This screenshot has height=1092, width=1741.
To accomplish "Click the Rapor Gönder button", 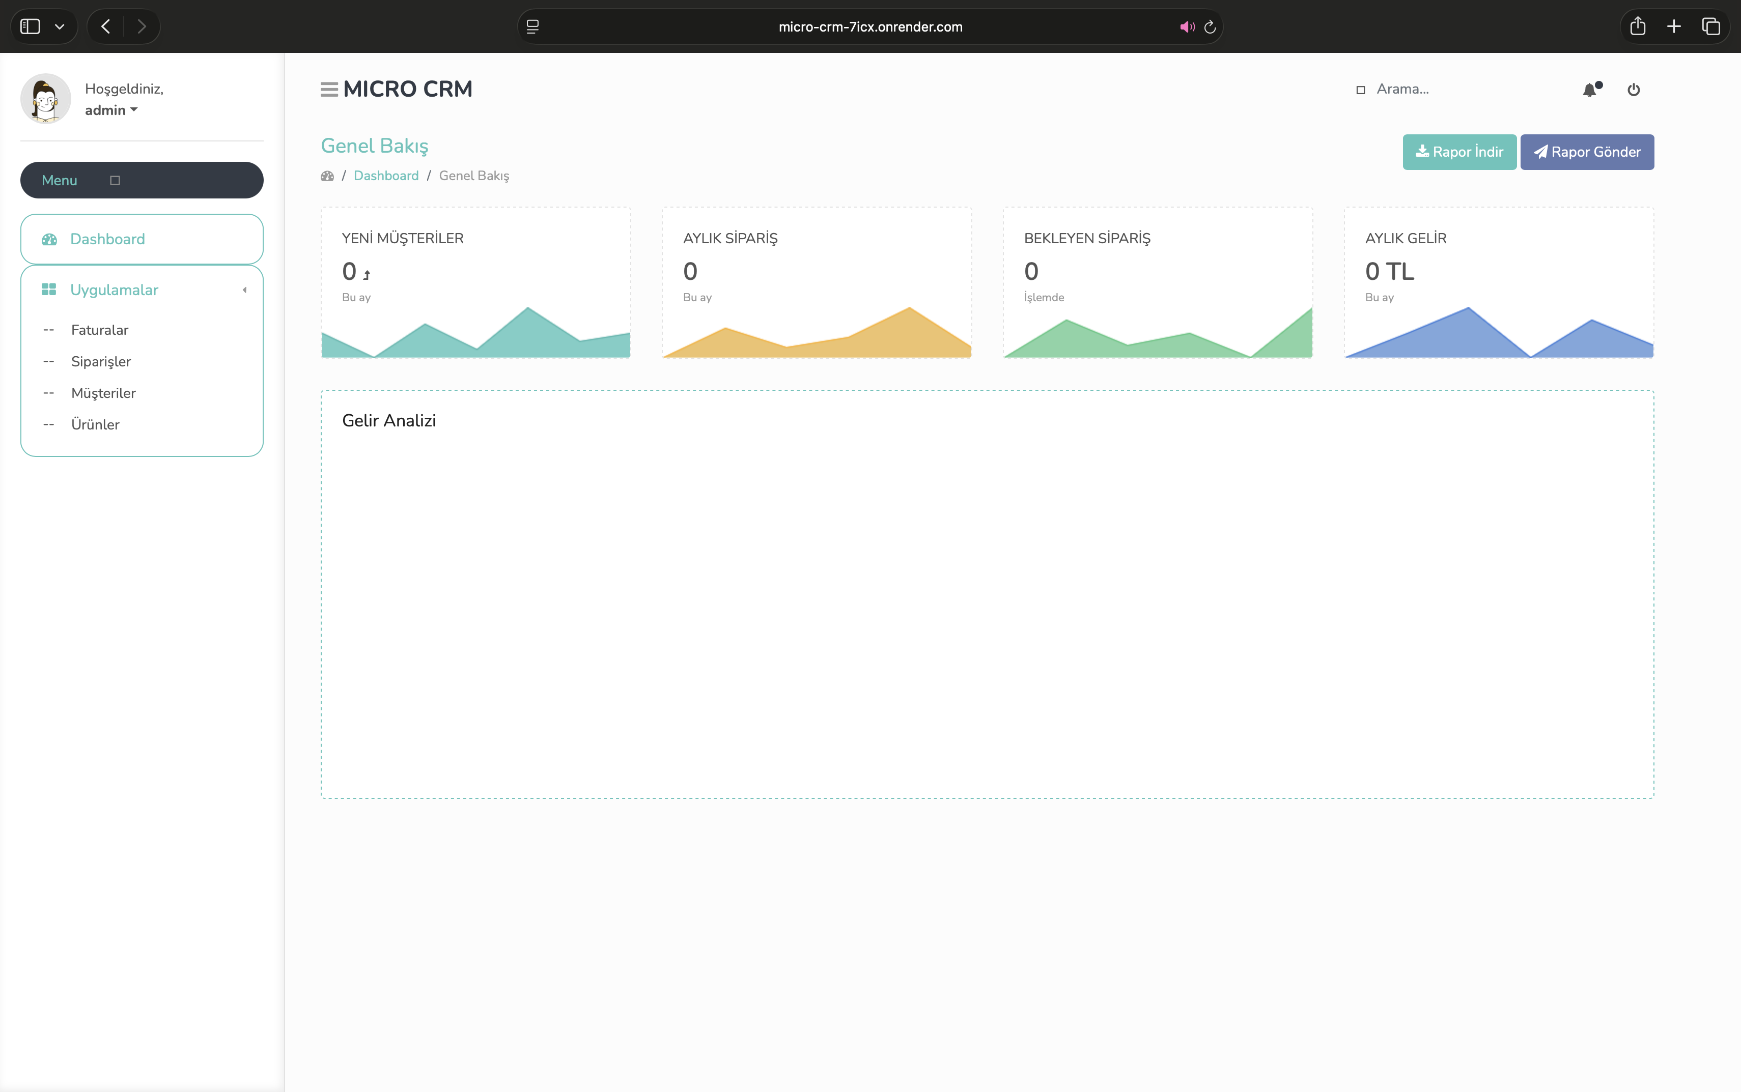I will [x=1586, y=152].
